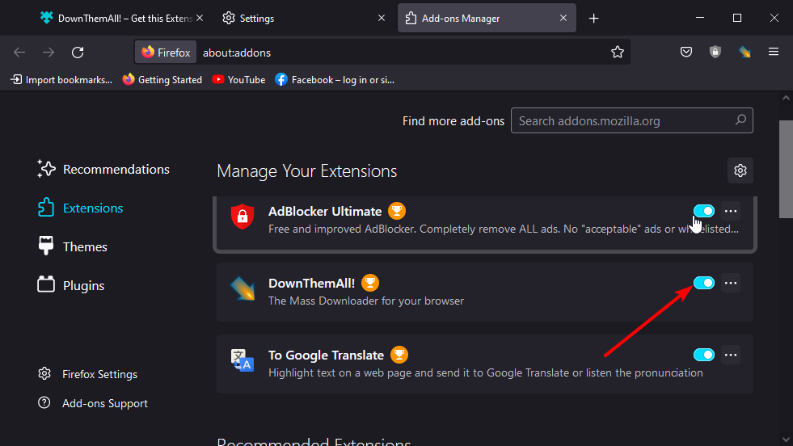Viewport: 793px width, 446px height.
Task: Click the AdBlocker Ultimate red shield icon
Action: 243,217
